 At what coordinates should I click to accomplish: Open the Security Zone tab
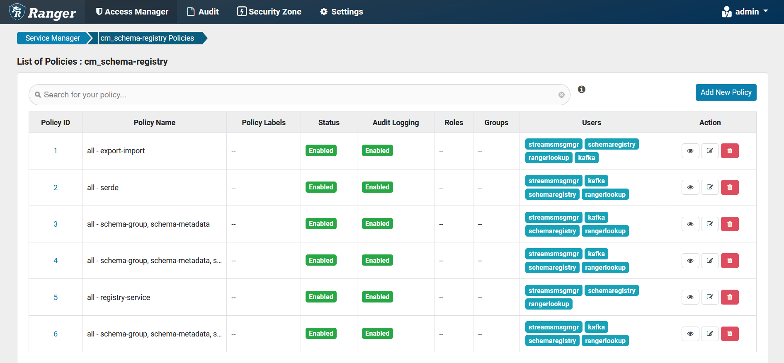(269, 12)
